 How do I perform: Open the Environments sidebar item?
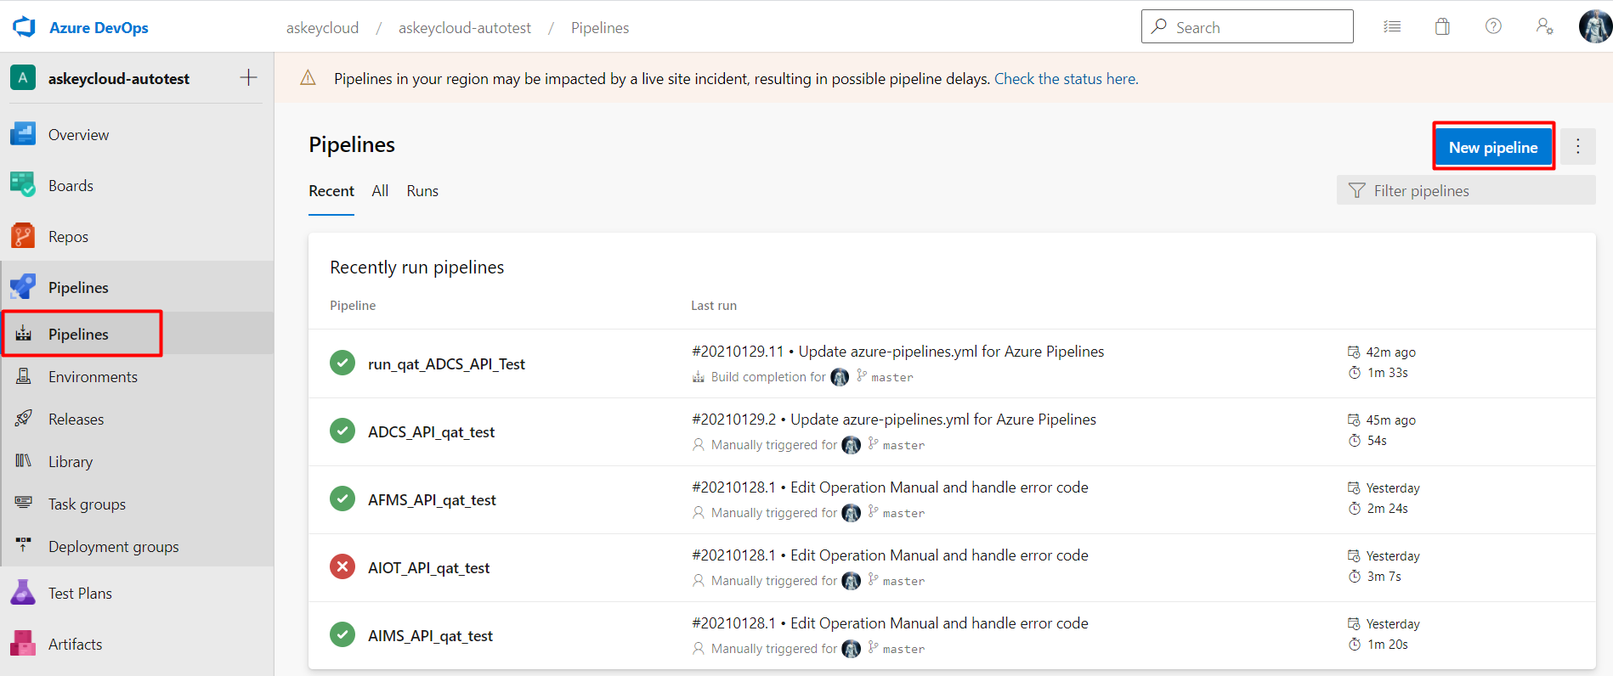[x=93, y=377]
